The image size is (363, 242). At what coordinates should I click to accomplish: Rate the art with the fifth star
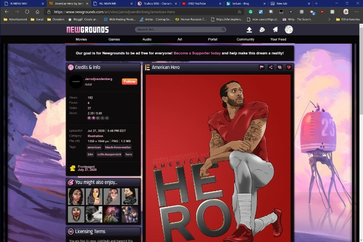(x=107, y=118)
